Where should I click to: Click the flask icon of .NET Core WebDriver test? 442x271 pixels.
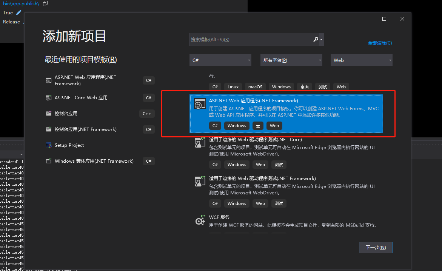click(x=200, y=142)
